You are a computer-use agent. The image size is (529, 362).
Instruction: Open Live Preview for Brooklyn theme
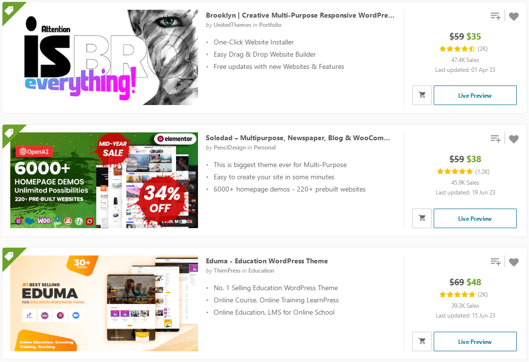point(475,95)
